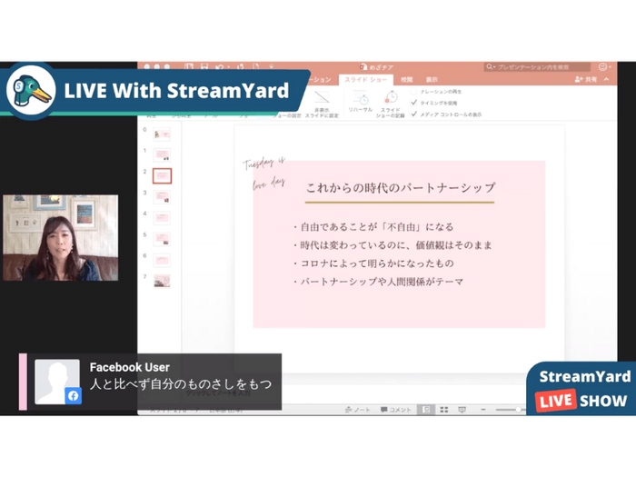Image resolution: width=636 pixels, height=477 pixels.
Task: Open the Review (校閲) ribbon tab
Action: [406, 80]
